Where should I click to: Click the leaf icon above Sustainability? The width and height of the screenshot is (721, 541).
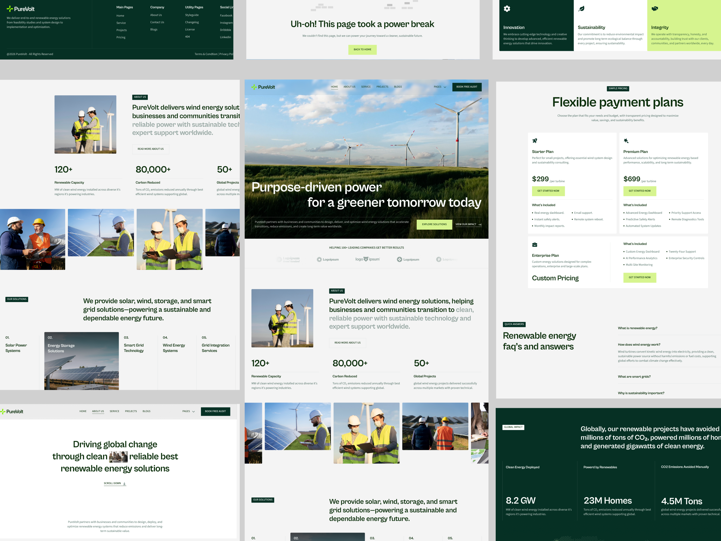pyautogui.click(x=581, y=9)
